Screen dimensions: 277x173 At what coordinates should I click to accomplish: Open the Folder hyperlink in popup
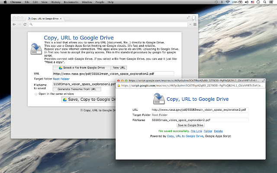[x=208, y=131]
